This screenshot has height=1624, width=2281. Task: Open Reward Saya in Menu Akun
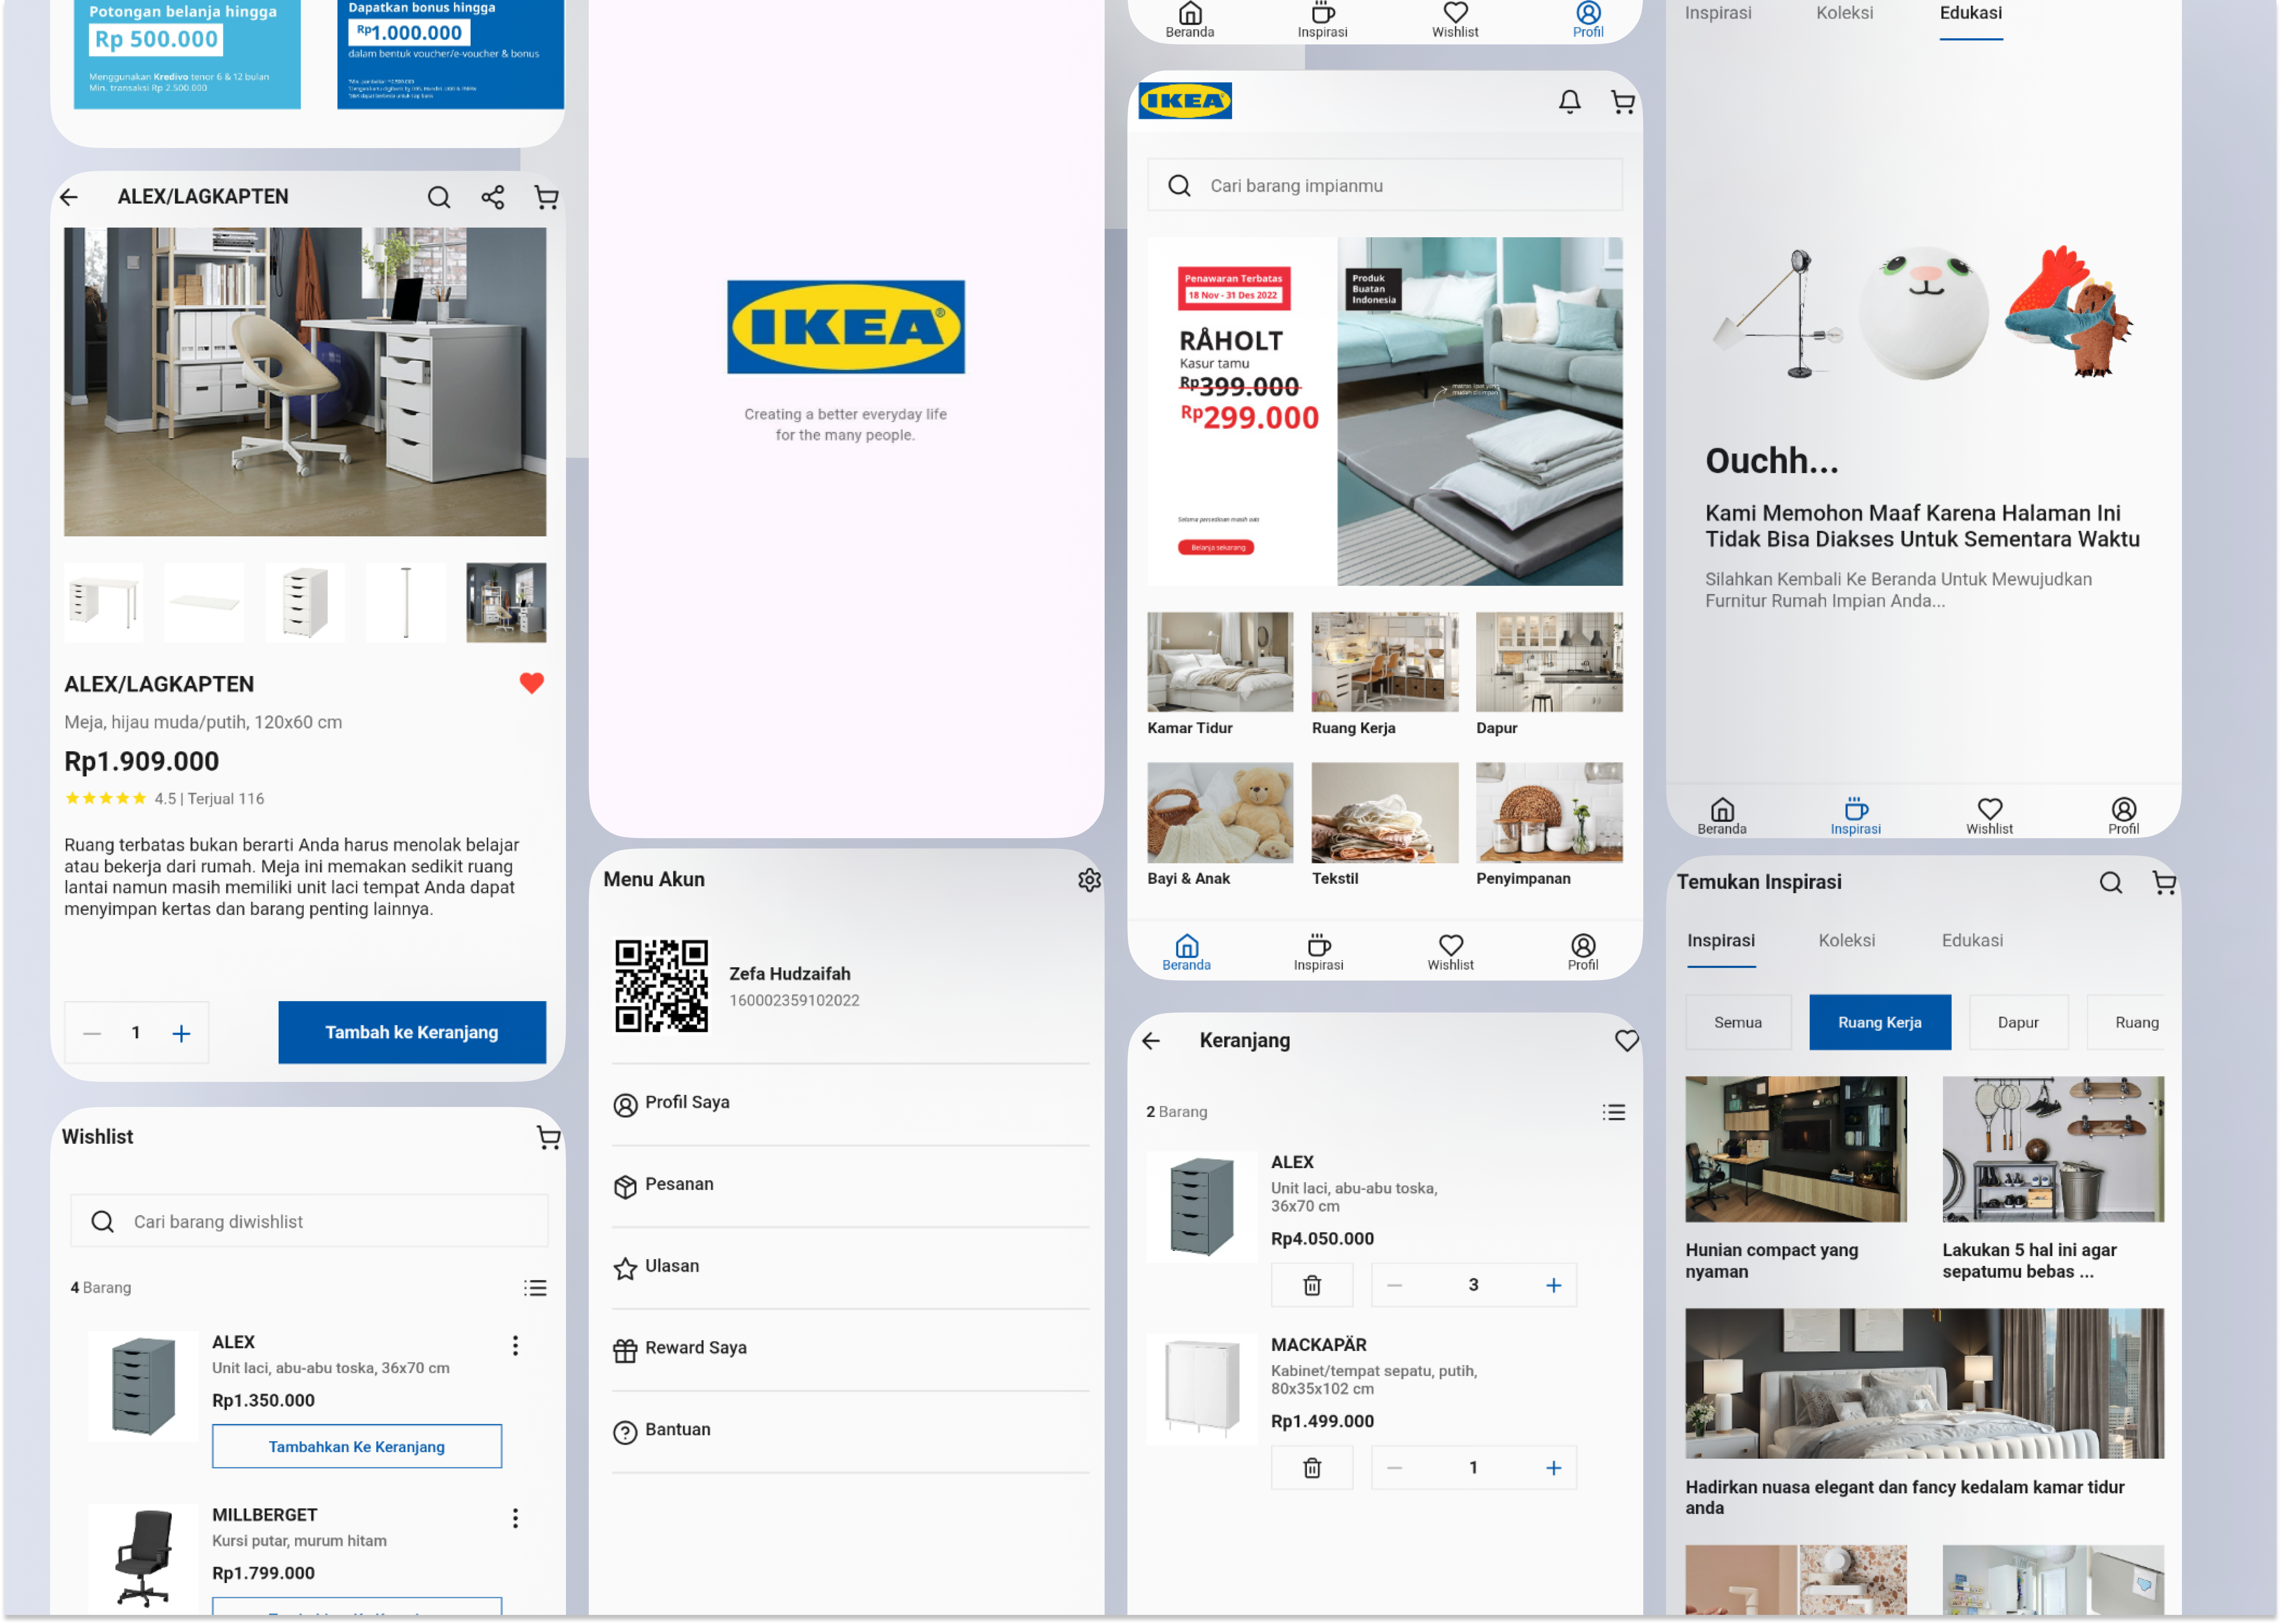tap(850, 1350)
